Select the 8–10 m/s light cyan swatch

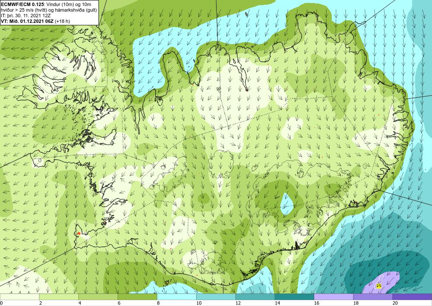(x=177, y=297)
